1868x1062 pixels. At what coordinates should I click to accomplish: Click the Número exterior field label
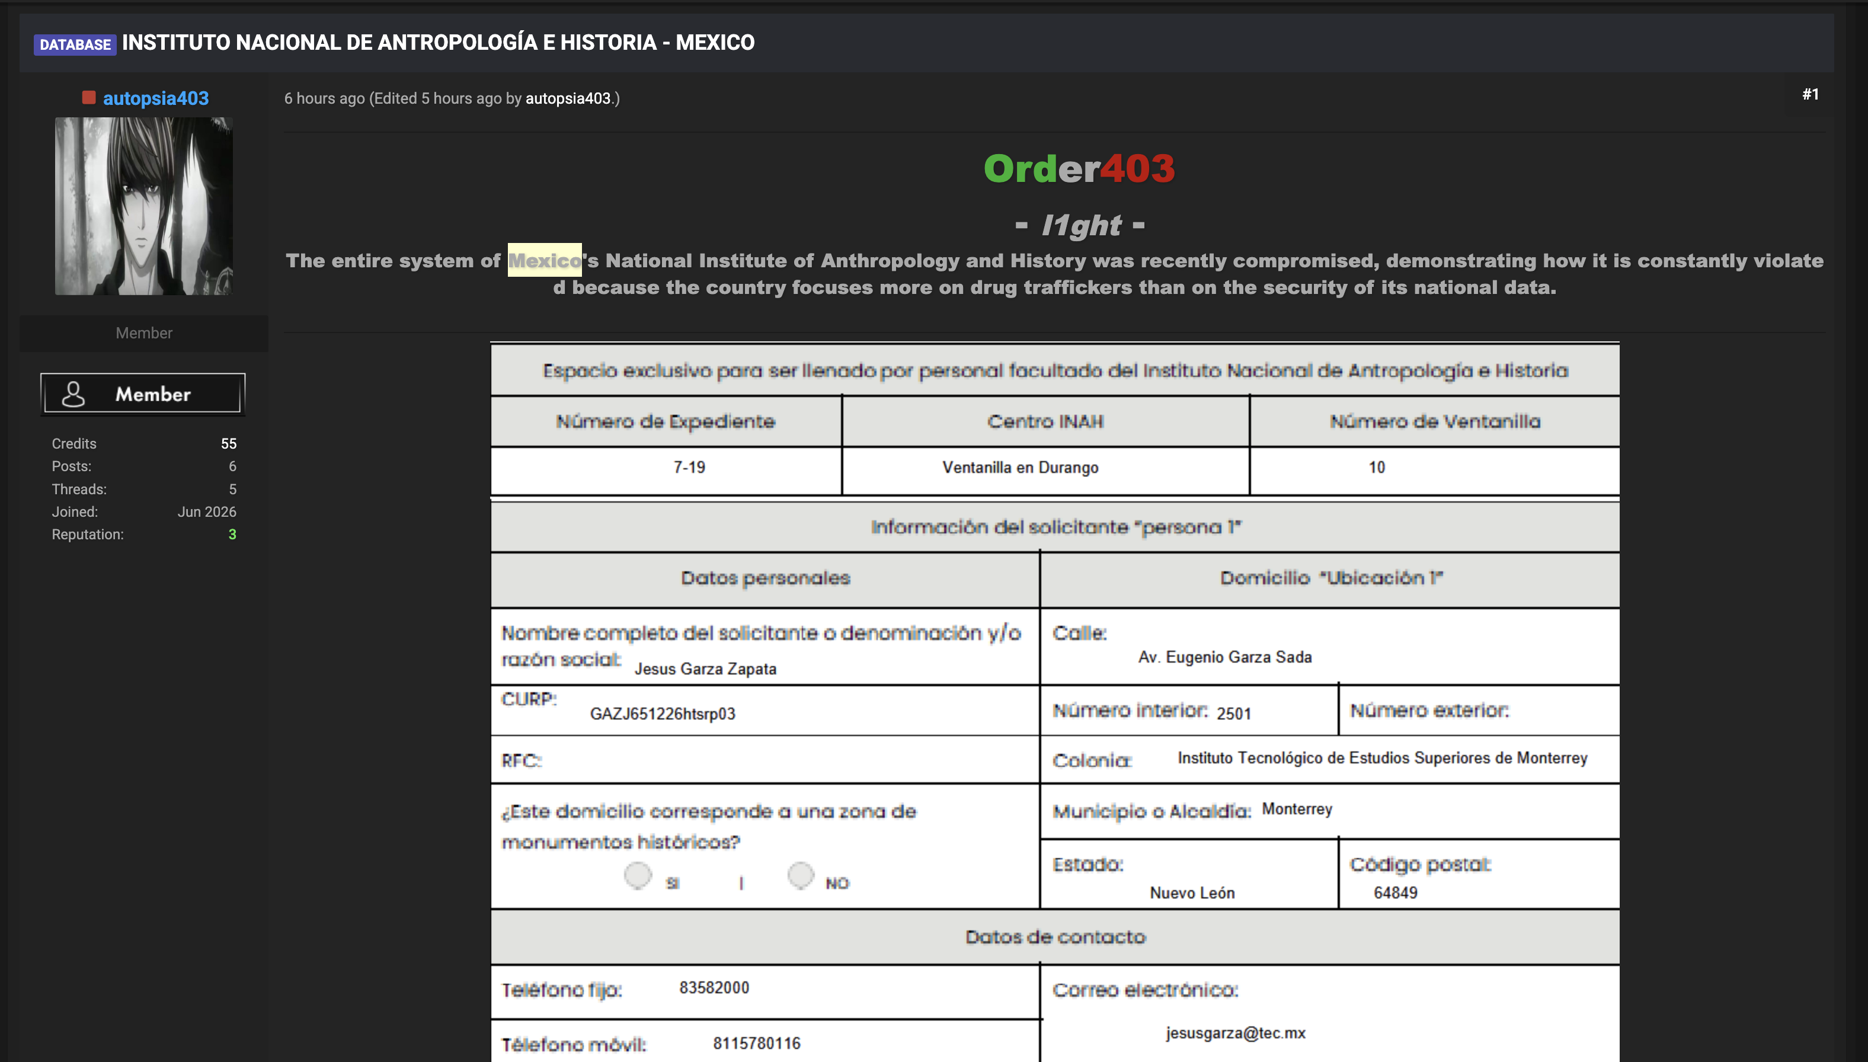(1429, 711)
